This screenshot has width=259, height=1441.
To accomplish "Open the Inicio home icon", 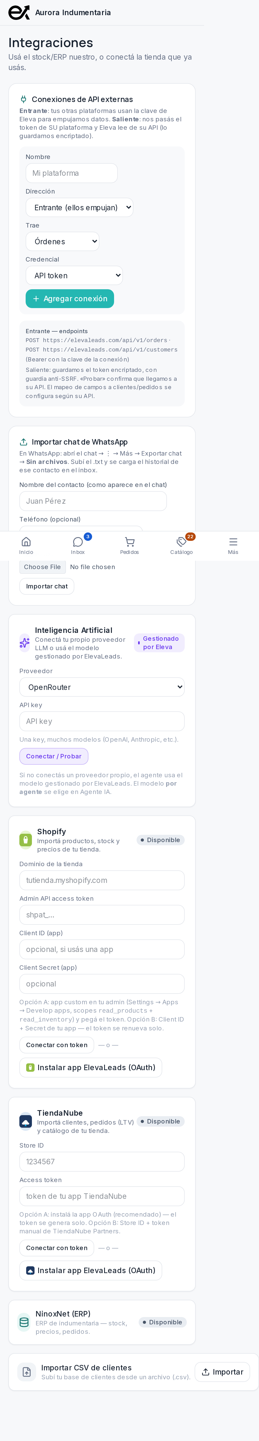I will point(26,542).
